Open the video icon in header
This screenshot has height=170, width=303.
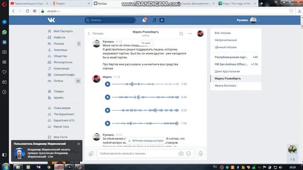162,20
